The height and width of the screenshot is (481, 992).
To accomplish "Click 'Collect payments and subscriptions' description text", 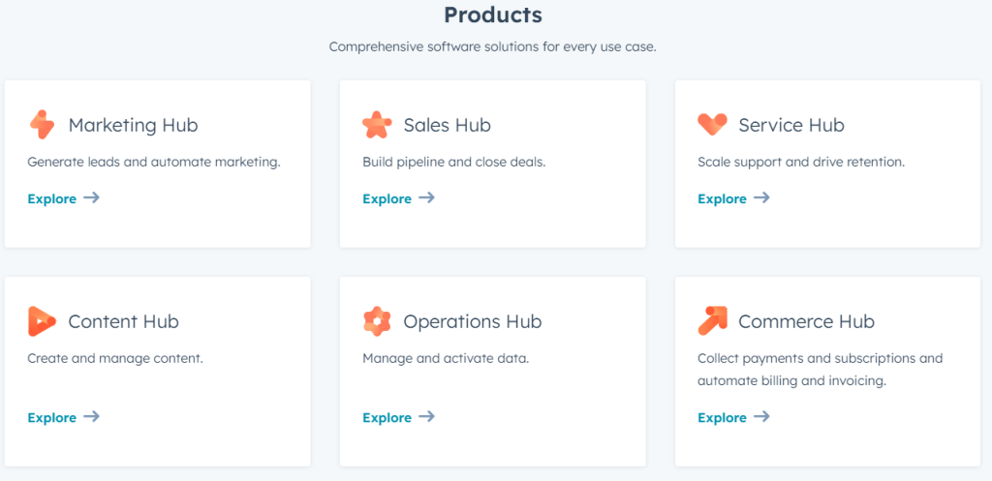I will (x=821, y=370).
